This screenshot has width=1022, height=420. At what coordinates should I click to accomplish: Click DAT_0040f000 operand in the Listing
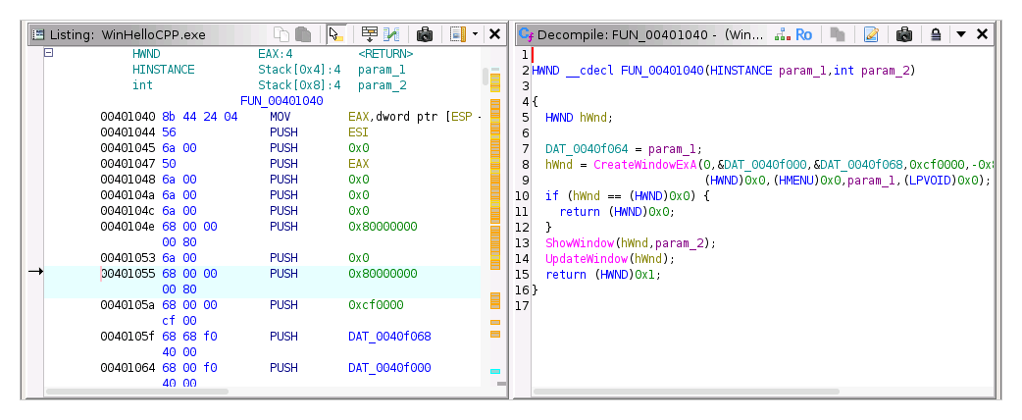[389, 367]
